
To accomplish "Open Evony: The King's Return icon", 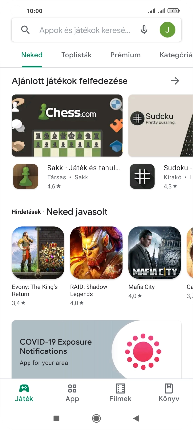I will (38, 253).
